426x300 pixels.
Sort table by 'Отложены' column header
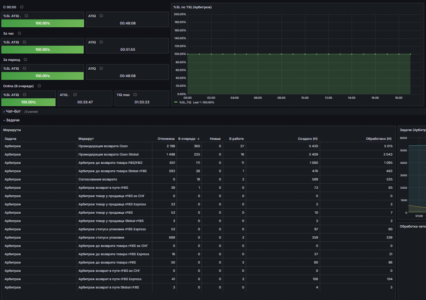pos(166,139)
